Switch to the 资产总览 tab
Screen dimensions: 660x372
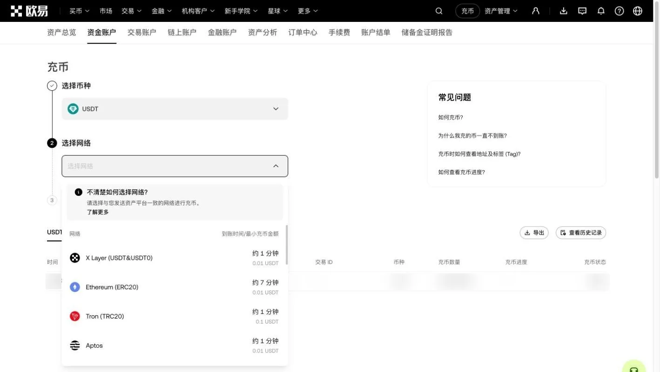(61, 32)
